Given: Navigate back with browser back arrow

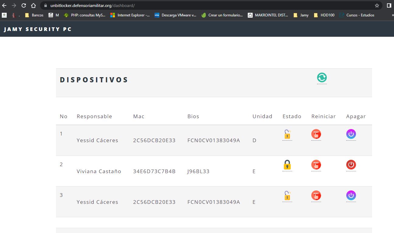Looking at the screenshot, I should point(4,5).
